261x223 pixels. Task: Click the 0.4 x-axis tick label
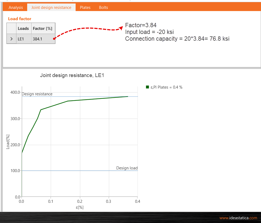click(137, 201)
